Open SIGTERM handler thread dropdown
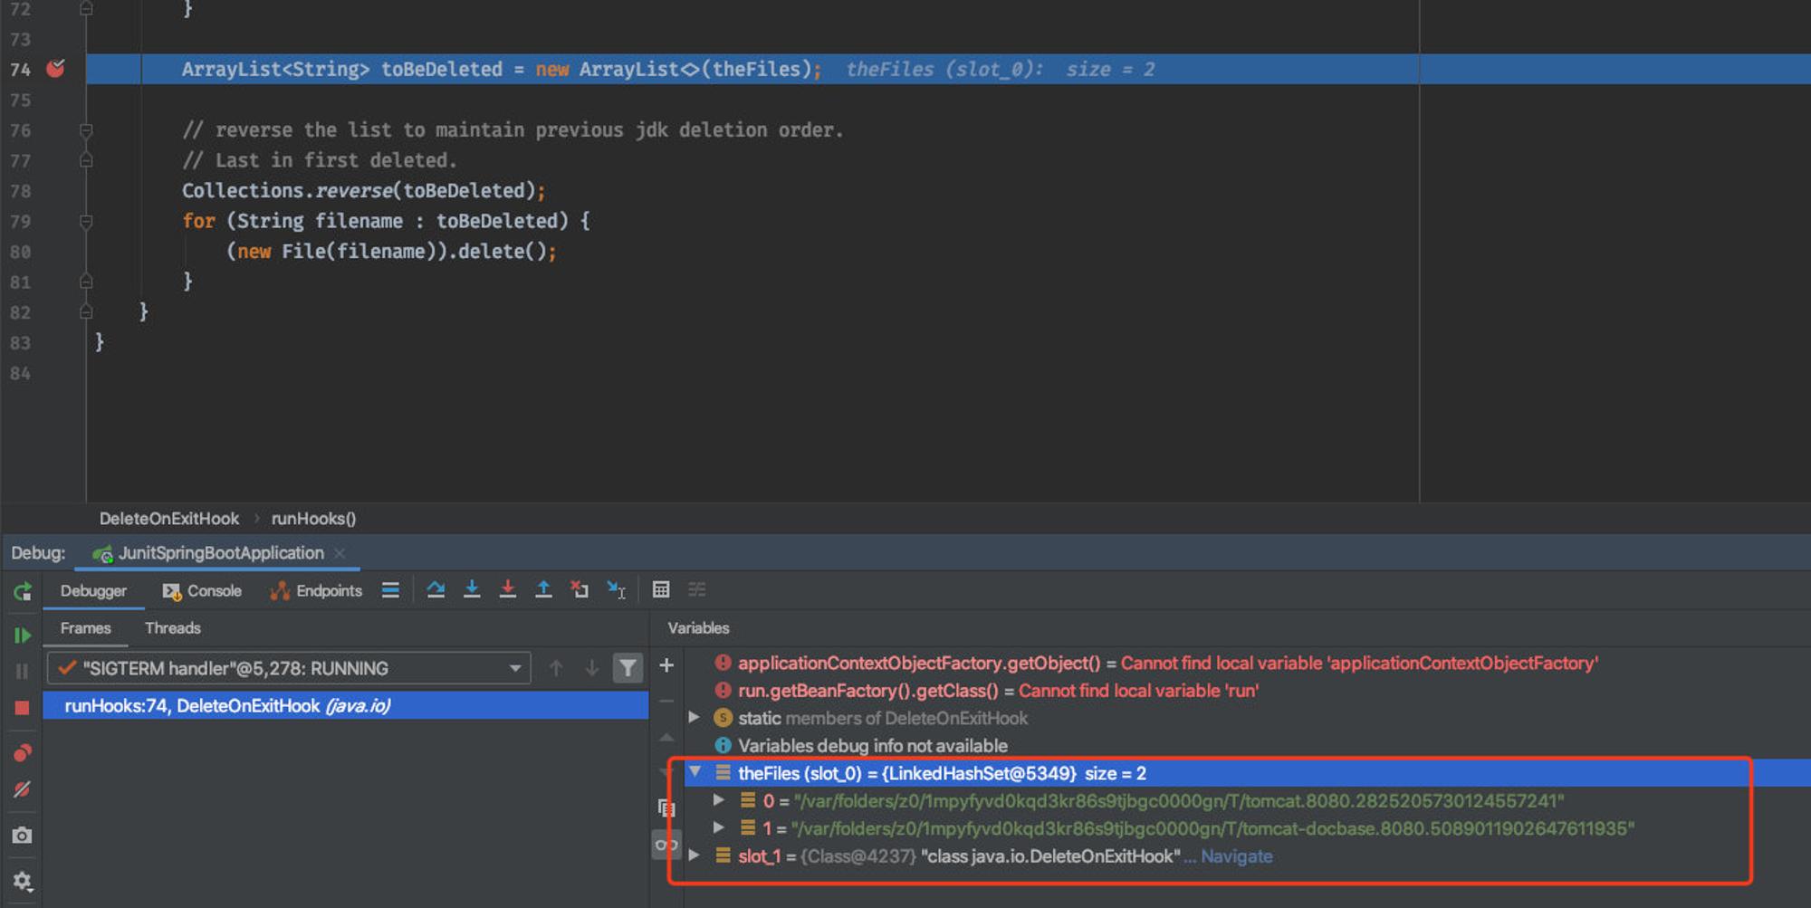This screenshot has height=908, width=1811. pos(289,668)
